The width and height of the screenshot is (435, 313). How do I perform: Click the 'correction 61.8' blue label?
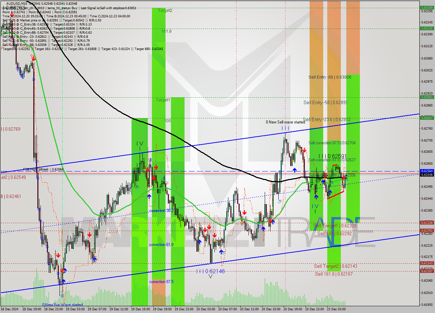(161, 245)
